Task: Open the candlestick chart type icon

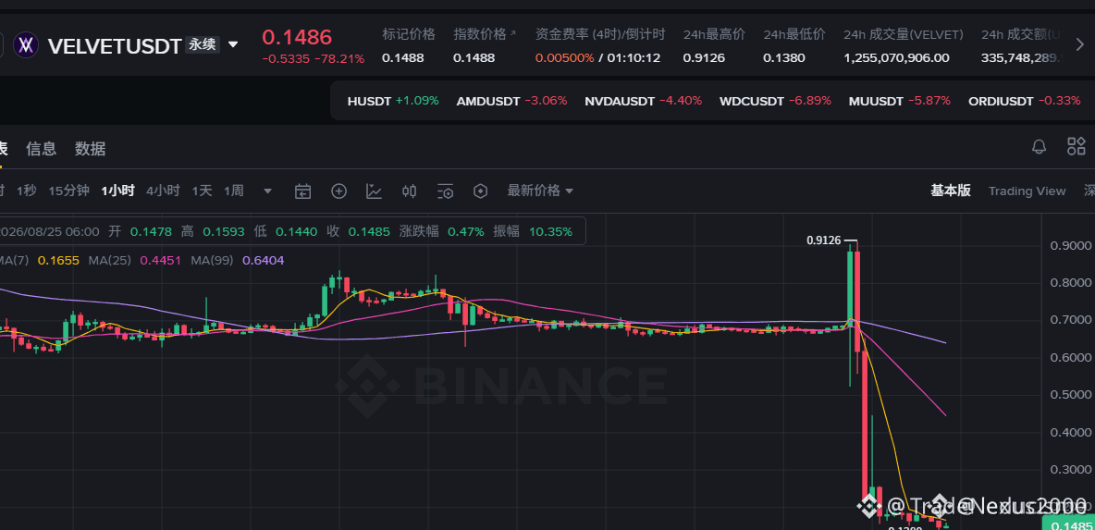Action: pyautogui.click(x=409, y=191)
